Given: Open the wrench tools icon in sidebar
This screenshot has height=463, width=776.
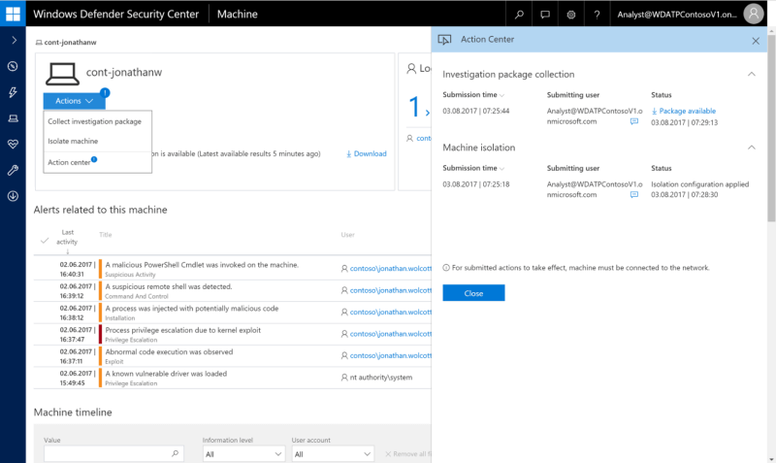Looking at the screenshot, I should pyautogui.click(x=13, y=170).
